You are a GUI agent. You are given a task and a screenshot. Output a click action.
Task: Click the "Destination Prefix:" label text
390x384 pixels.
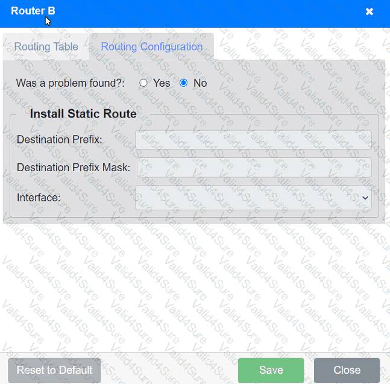[x=60, y=139]
